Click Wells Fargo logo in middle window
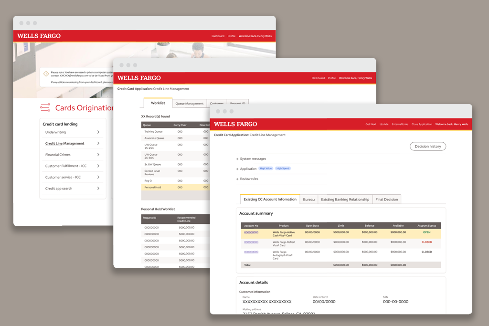Screen dimensions: 489x326 click(x=139, y=78)
